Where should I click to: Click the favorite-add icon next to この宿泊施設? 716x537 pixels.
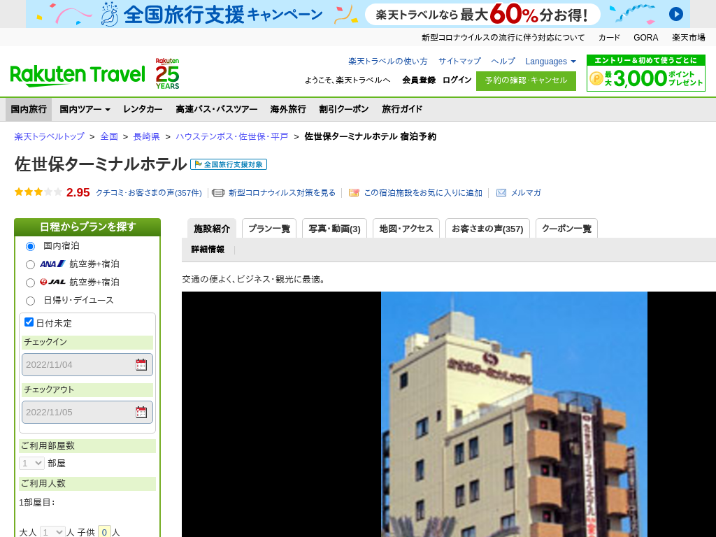[354, 193]
